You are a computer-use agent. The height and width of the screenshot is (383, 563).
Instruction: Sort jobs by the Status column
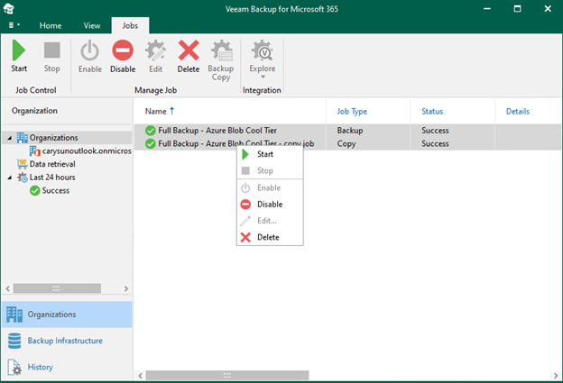coord(452,111)
